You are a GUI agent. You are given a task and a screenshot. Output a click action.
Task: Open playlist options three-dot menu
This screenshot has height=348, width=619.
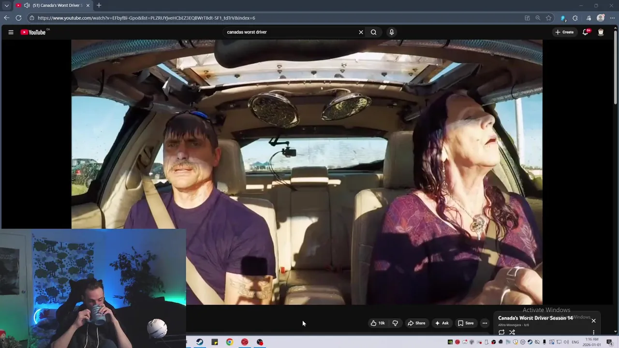tap(593, 333)
